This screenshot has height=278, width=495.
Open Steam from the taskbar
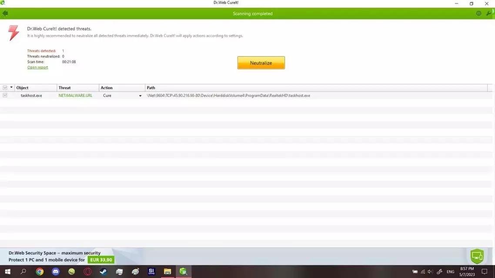click(104, 271)
